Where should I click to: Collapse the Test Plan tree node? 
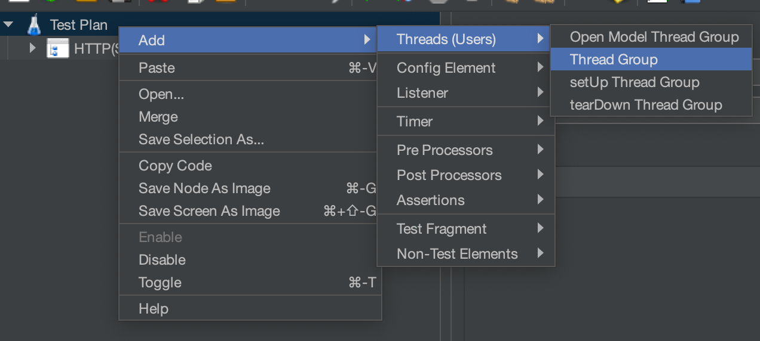click(x=8, y=25)
